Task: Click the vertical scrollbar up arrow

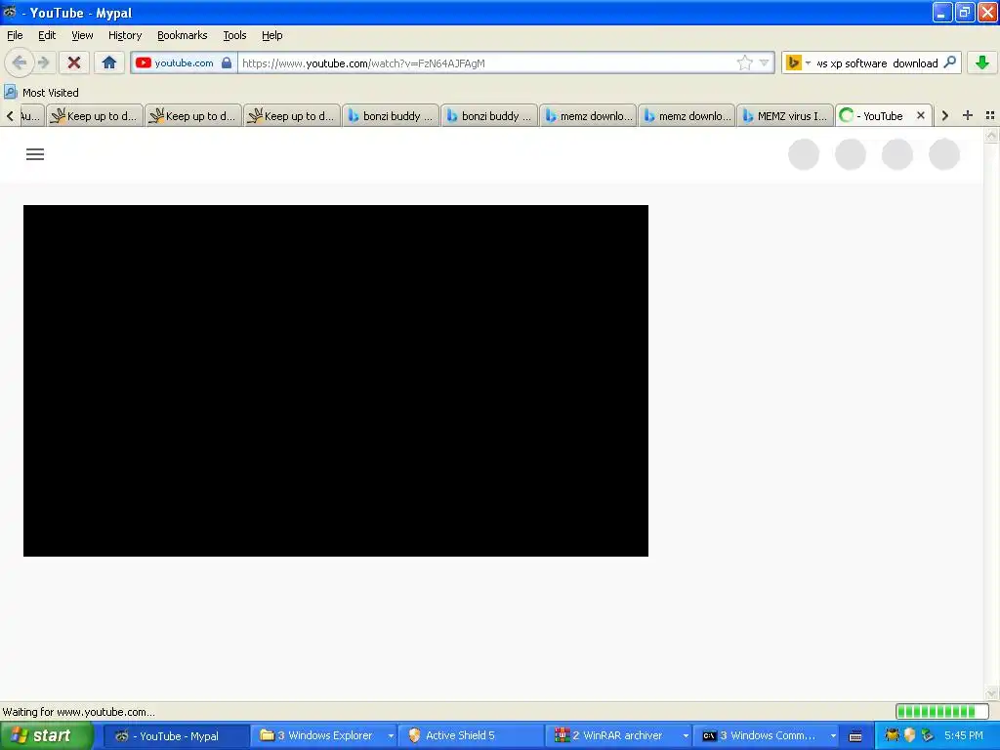Action: pyautogui.click(x=991, y=135)
